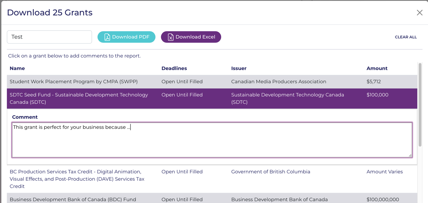
Task: Click the Excel file icon in Download Excel
Action: 171,37
